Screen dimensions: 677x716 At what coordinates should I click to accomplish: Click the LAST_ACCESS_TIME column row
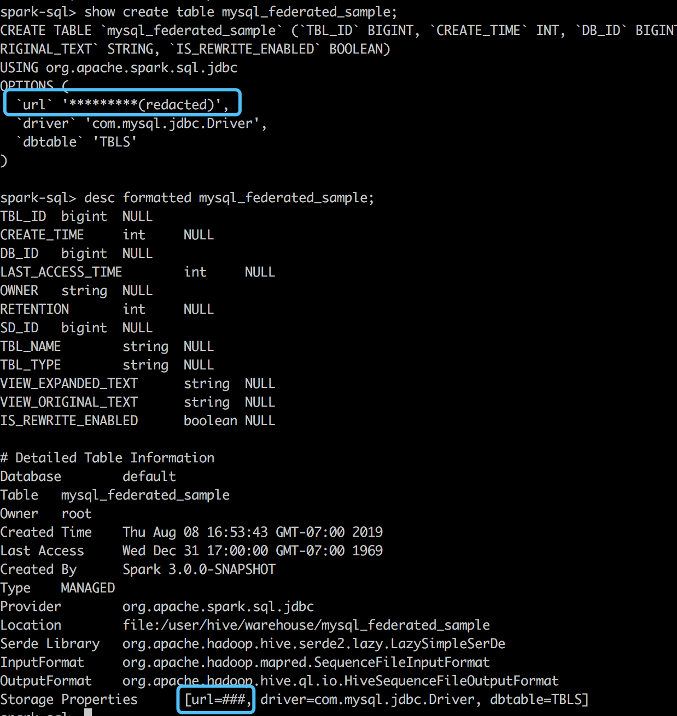pos(138,272)
